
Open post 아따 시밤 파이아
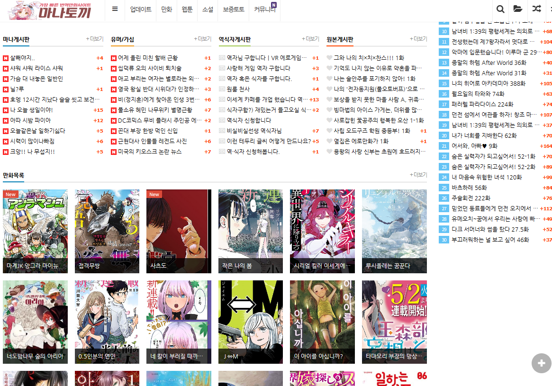tap(30, 120)
